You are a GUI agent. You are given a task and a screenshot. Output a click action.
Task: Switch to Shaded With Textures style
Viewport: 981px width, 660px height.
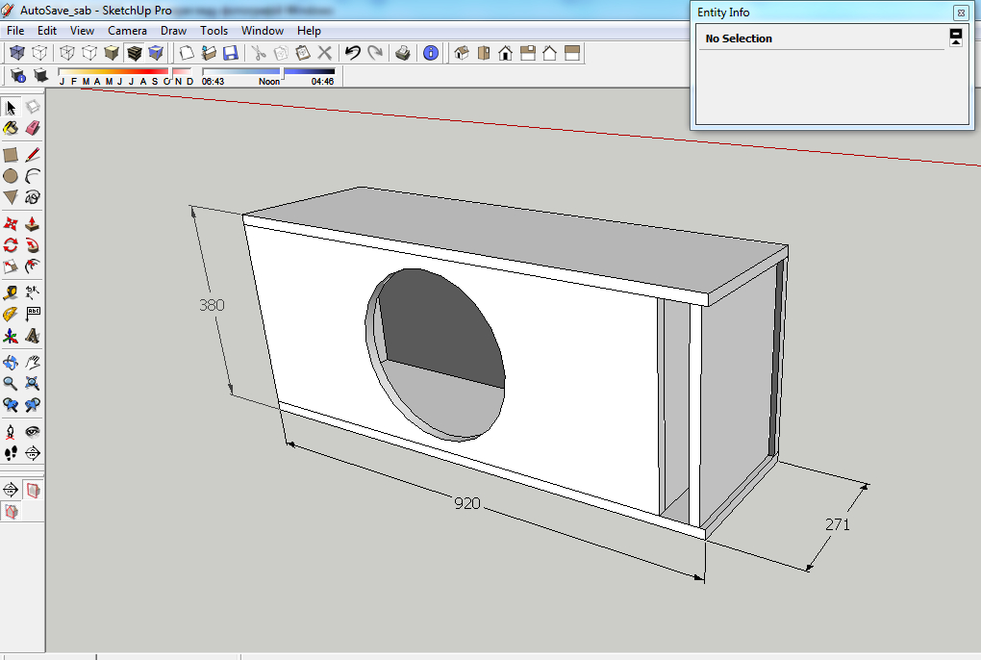point(134,53)
